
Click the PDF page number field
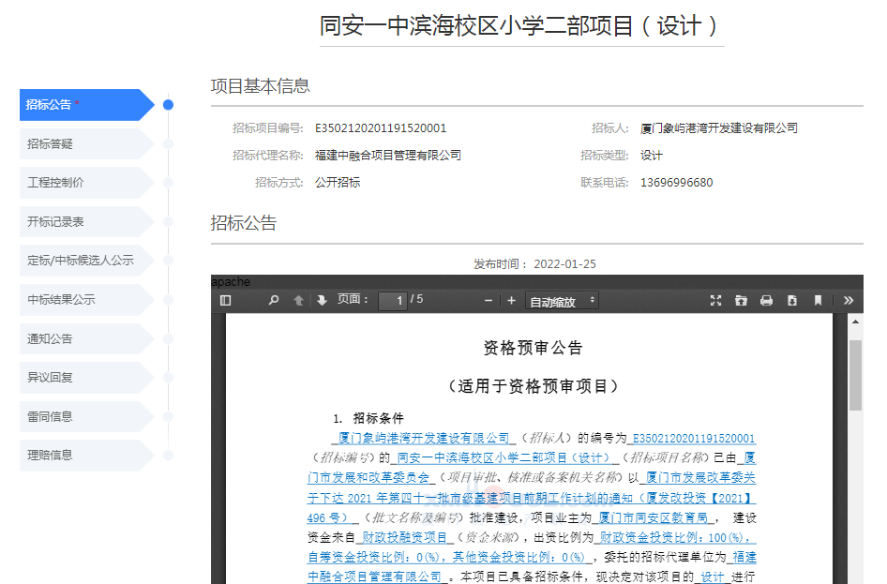click(393, 301)
